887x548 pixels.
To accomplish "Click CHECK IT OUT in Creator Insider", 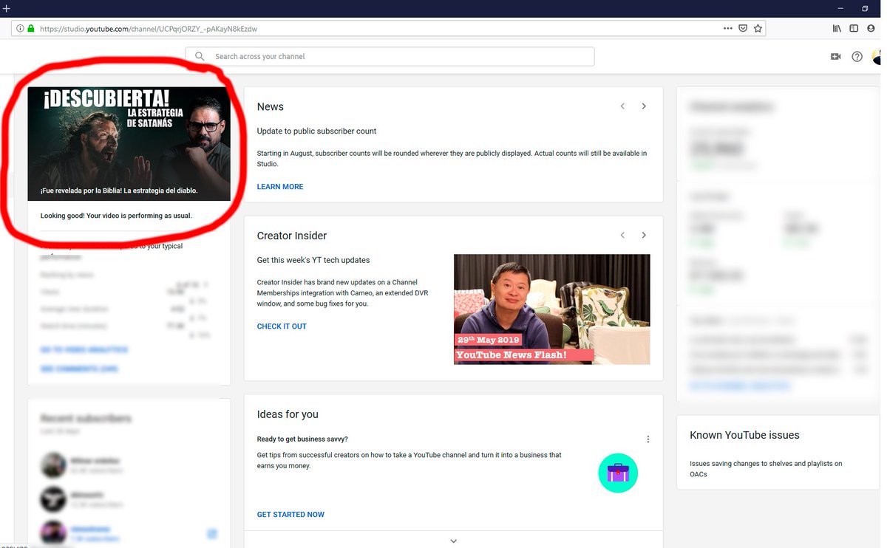I will tap(282, 326).
